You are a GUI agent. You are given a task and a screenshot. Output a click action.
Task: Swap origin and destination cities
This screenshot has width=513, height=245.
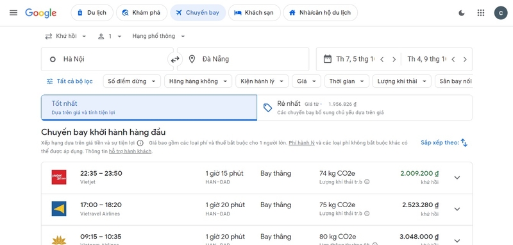(175, 59)
